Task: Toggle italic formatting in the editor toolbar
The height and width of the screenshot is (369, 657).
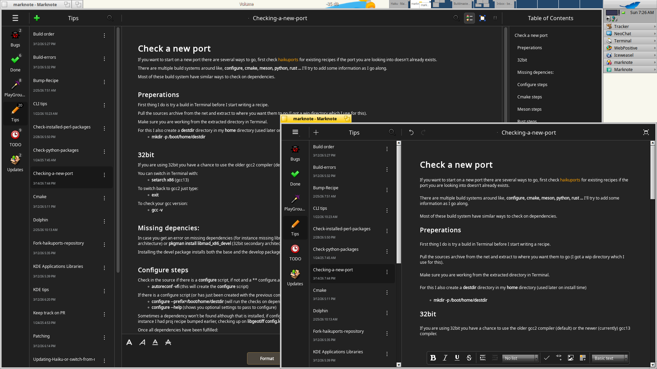Action: pos(445,358)
